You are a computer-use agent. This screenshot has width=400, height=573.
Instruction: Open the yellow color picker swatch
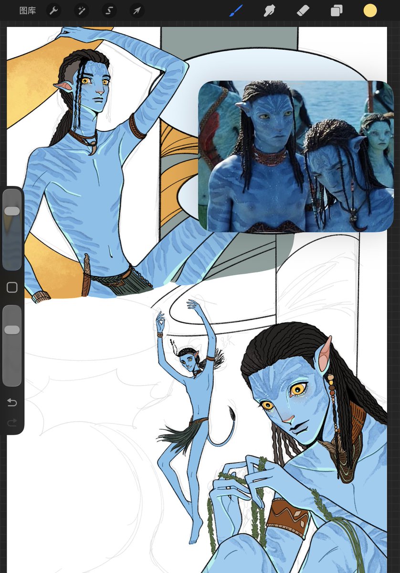coord(370,11)
